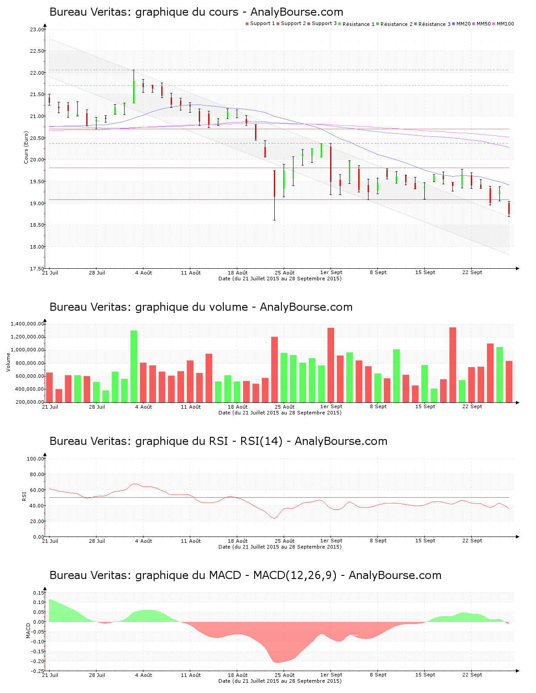Click the 600,000.00 volume axis value
Viewport: 536px width, 693px height.
pos(30,376)
